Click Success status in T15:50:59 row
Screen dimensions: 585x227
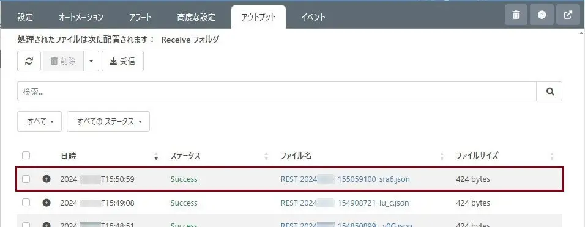point(184,179)
